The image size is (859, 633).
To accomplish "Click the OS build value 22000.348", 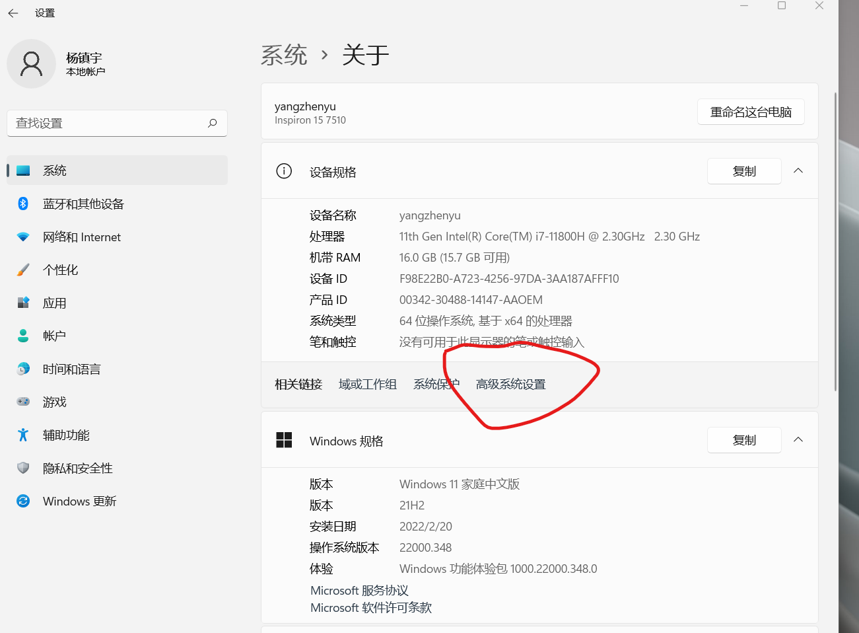I will tap(425, 547).
